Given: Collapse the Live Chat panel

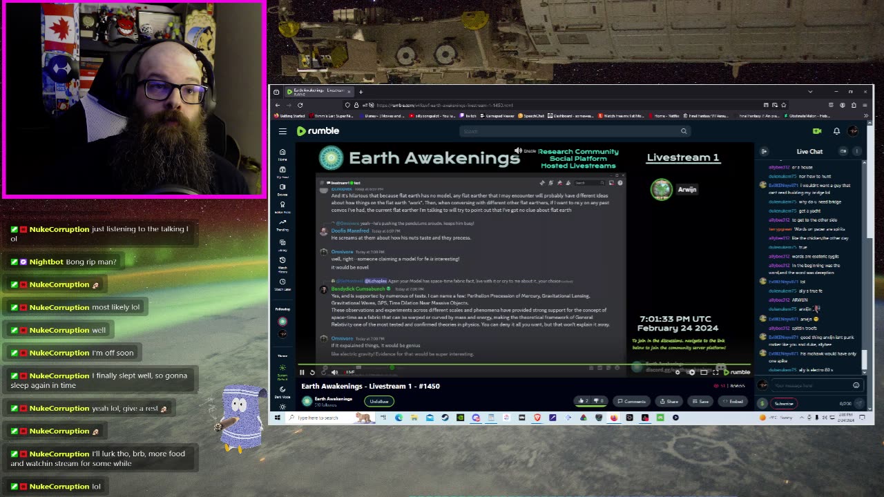Looking at the screenshot, I should click(764, 151).
